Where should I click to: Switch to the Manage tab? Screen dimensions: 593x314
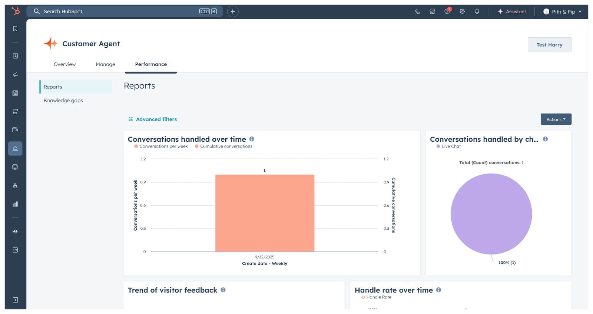[x=105, y=64]
